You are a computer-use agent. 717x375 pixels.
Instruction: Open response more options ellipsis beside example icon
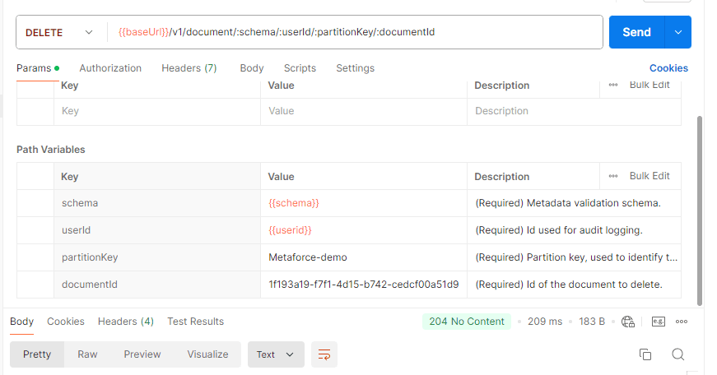pos(681,322)
